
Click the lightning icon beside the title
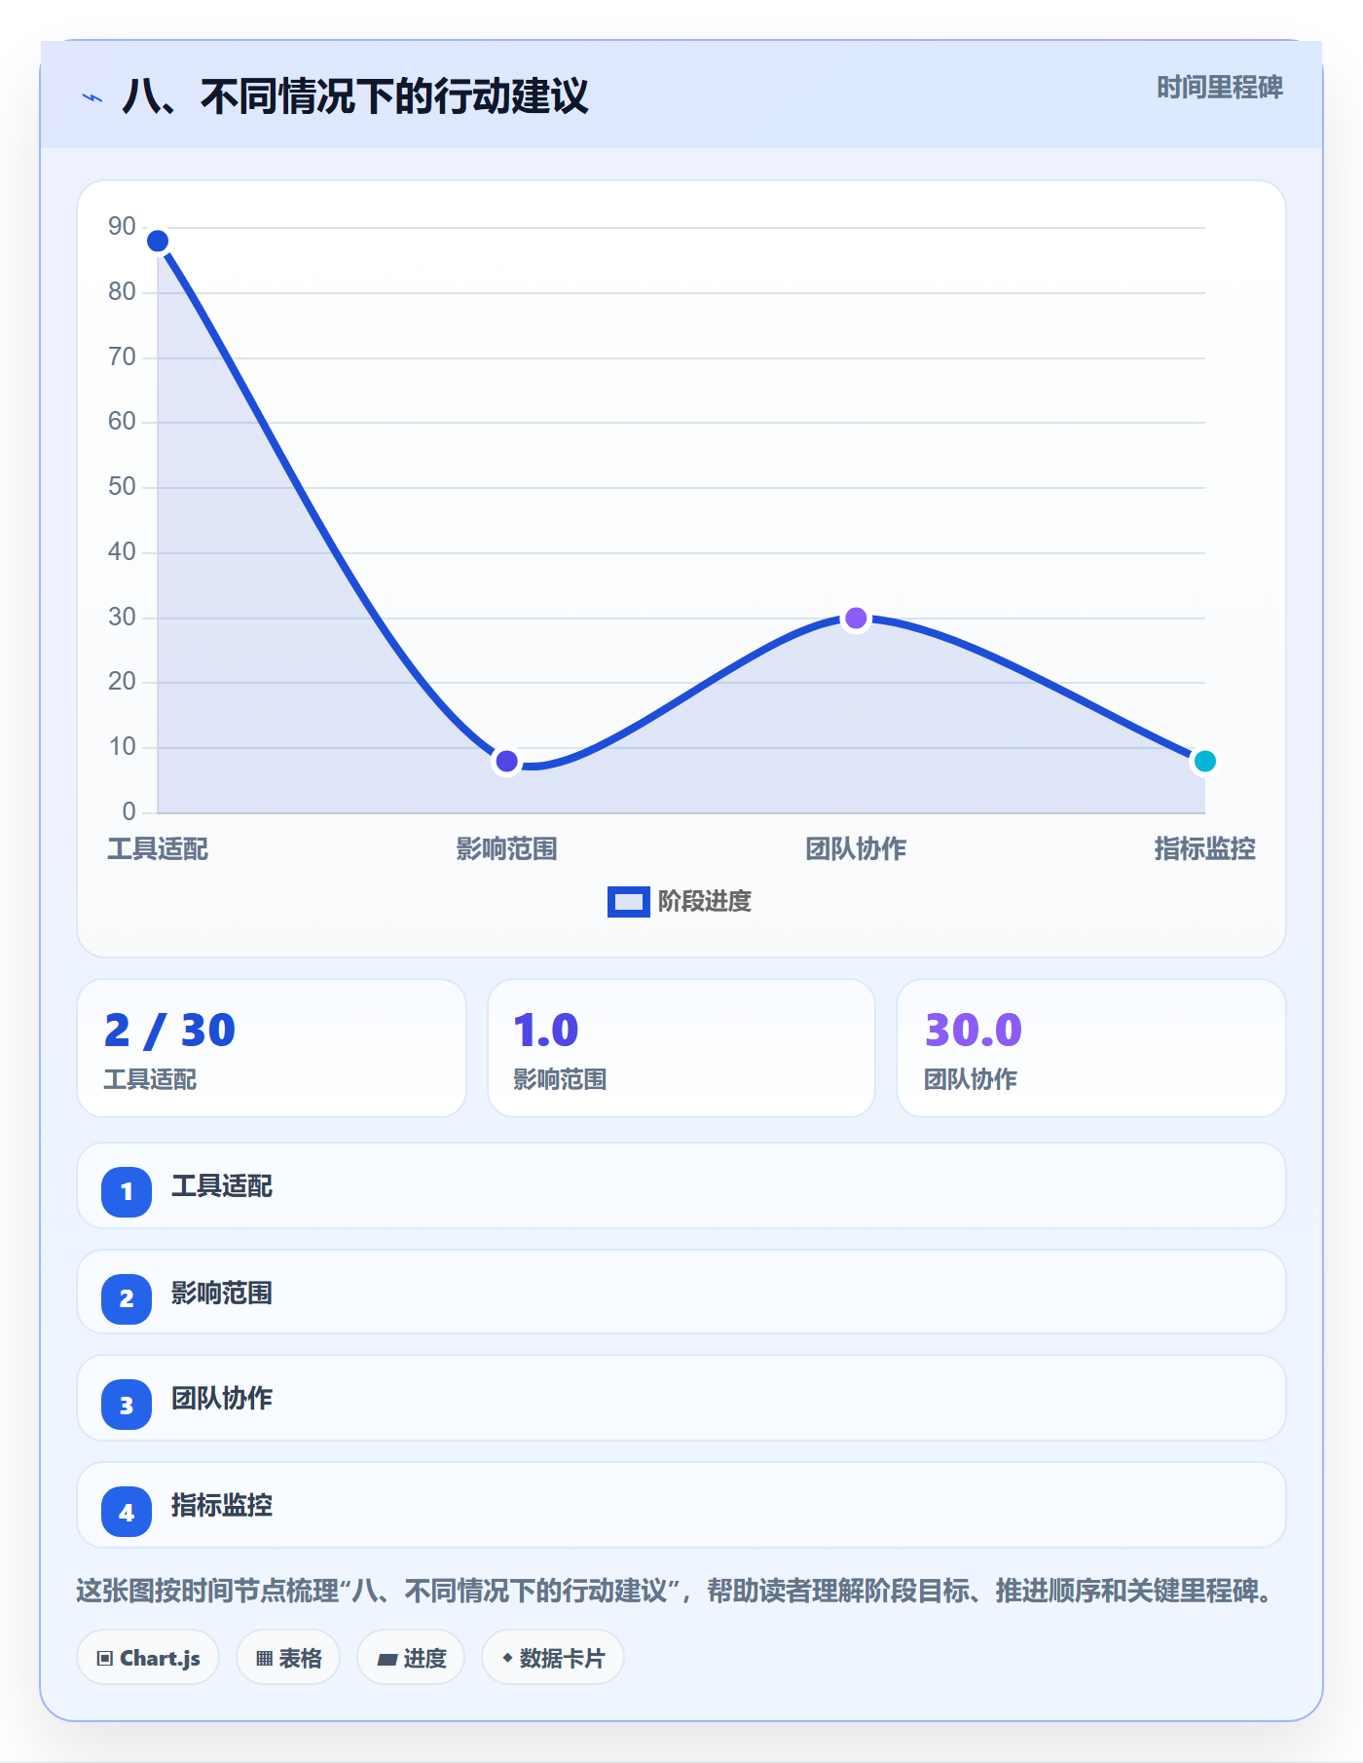click(92, 97)
